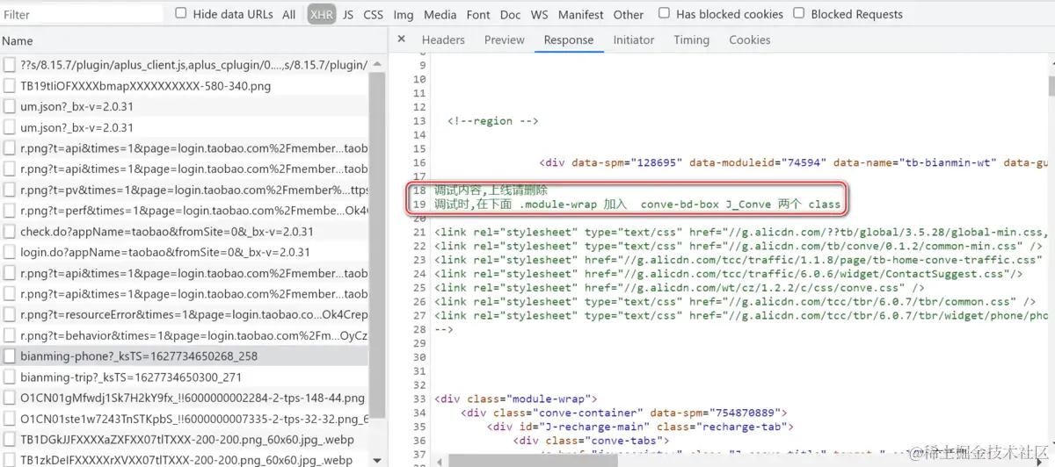Image resolution: width=1055 pixels, height=467 pixels.
Task: Click the response pane vertical scrollbar
Action: click(x=1051, y=85)
